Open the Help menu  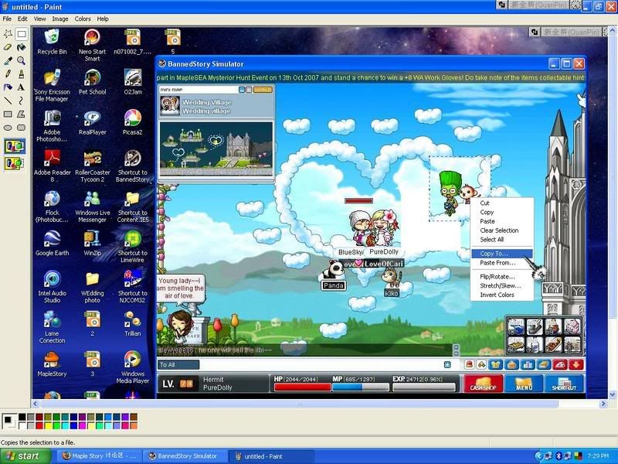103,19
